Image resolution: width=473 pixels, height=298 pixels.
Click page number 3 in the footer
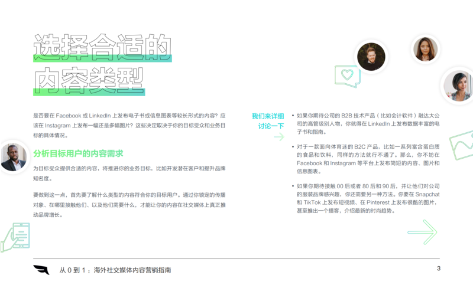click(x=438, y=269)
